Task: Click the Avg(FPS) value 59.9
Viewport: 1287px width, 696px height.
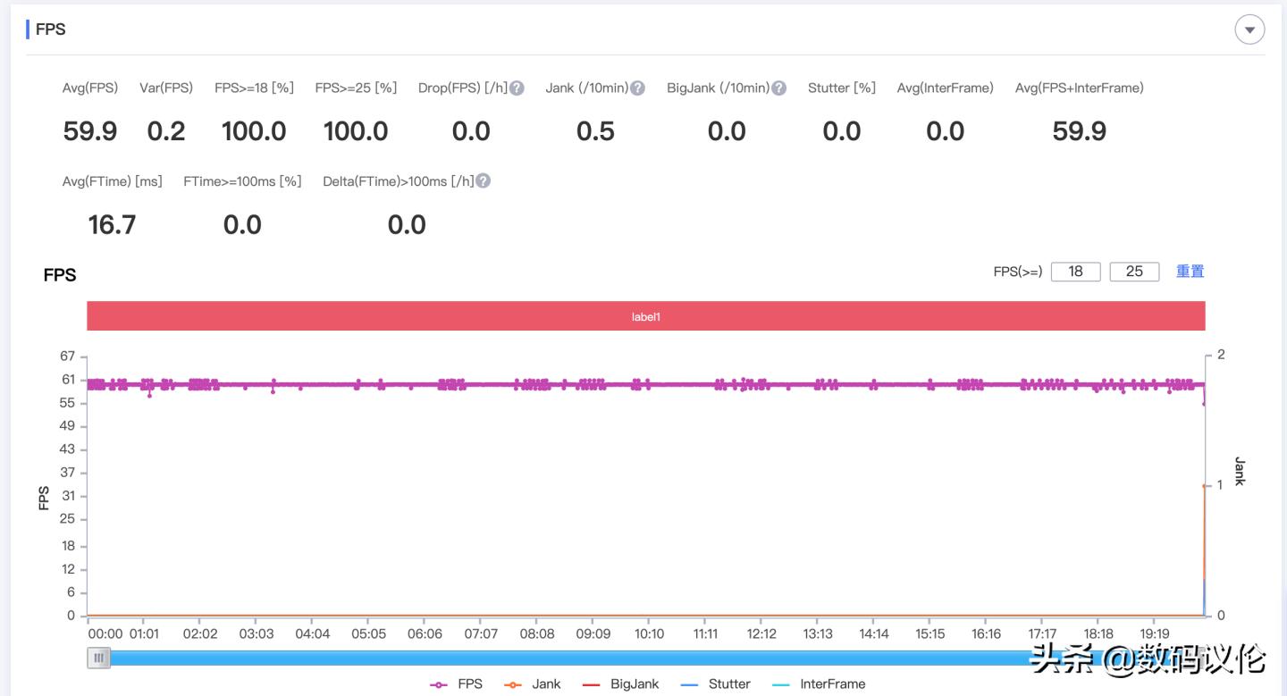Action: (x=89, y=131)
